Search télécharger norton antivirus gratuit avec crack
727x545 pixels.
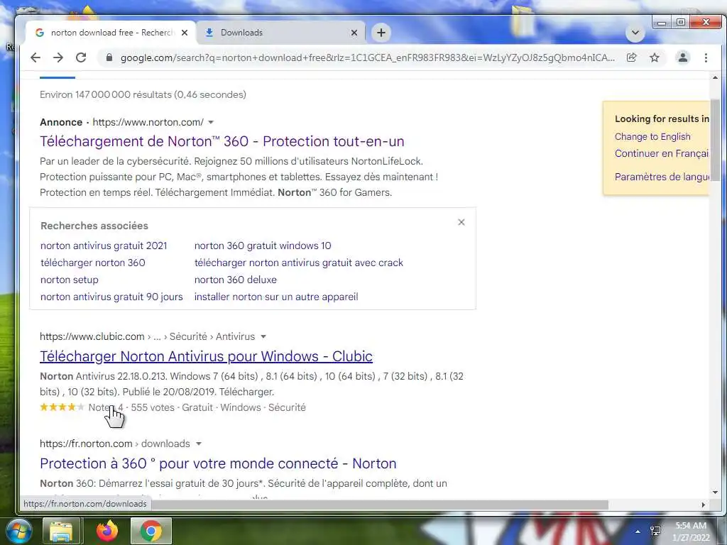299,263
